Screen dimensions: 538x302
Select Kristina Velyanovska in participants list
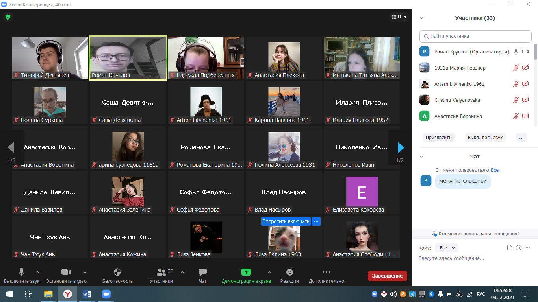point(475,100)
